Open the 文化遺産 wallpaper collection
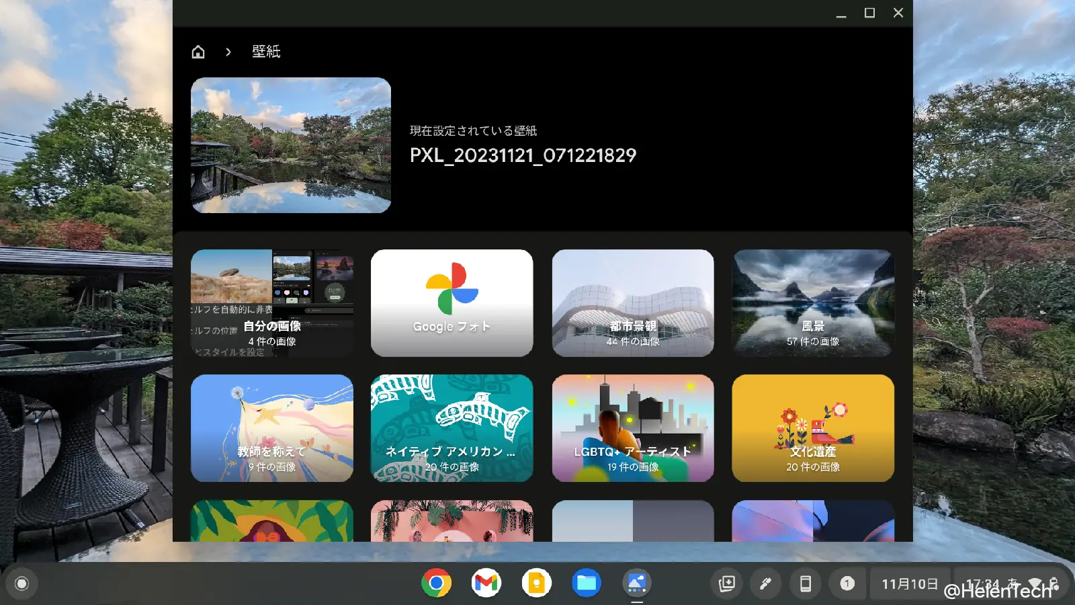1075x605 pixels. click(813, 428)
